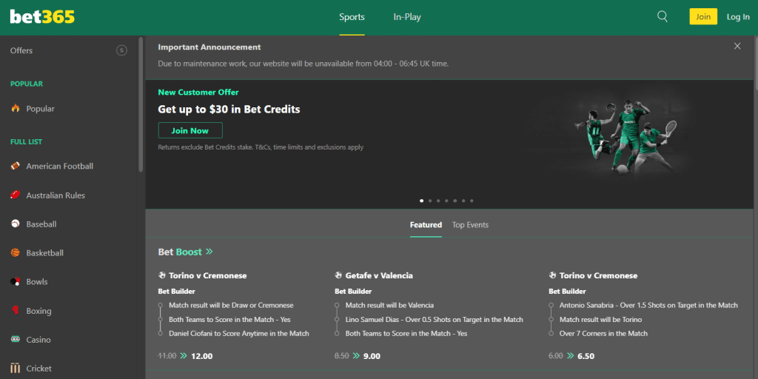This screenshot has width=758, height=379.
Task: Open the search magnifier icon
Action: coord(663,17)
